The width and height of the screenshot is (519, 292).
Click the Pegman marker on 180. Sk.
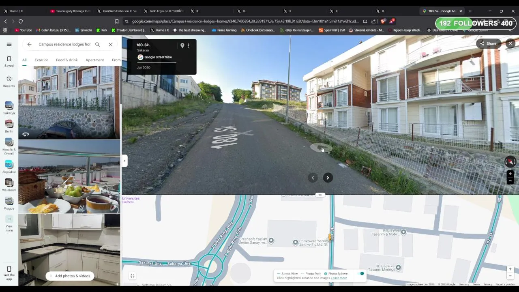pyautogui.click(x=330, y=238)
